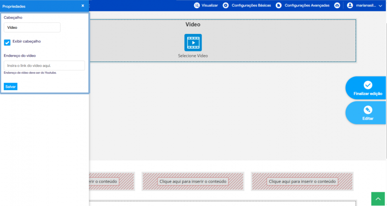The image size is (387, 206).
Task: Click the green back-to-top arrow button
Action: click(x=378, y=199)
